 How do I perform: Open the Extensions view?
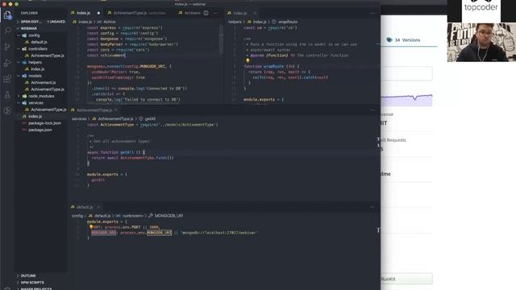[x=7, y=79]
